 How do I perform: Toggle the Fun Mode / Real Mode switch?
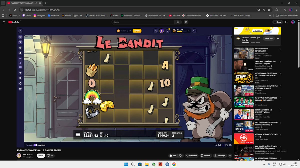click(35, 145)
